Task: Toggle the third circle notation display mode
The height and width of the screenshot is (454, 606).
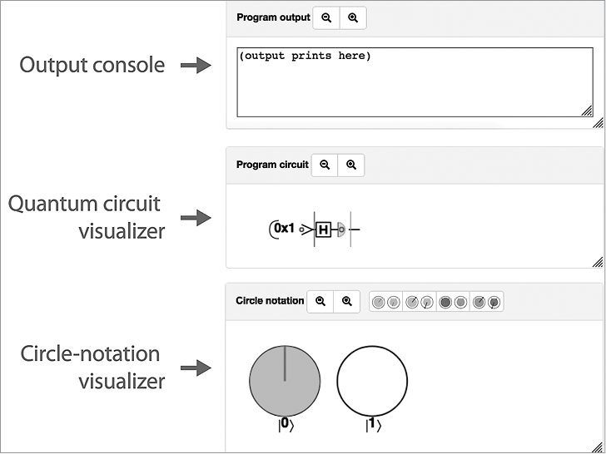Action: [x=453, y=302]
